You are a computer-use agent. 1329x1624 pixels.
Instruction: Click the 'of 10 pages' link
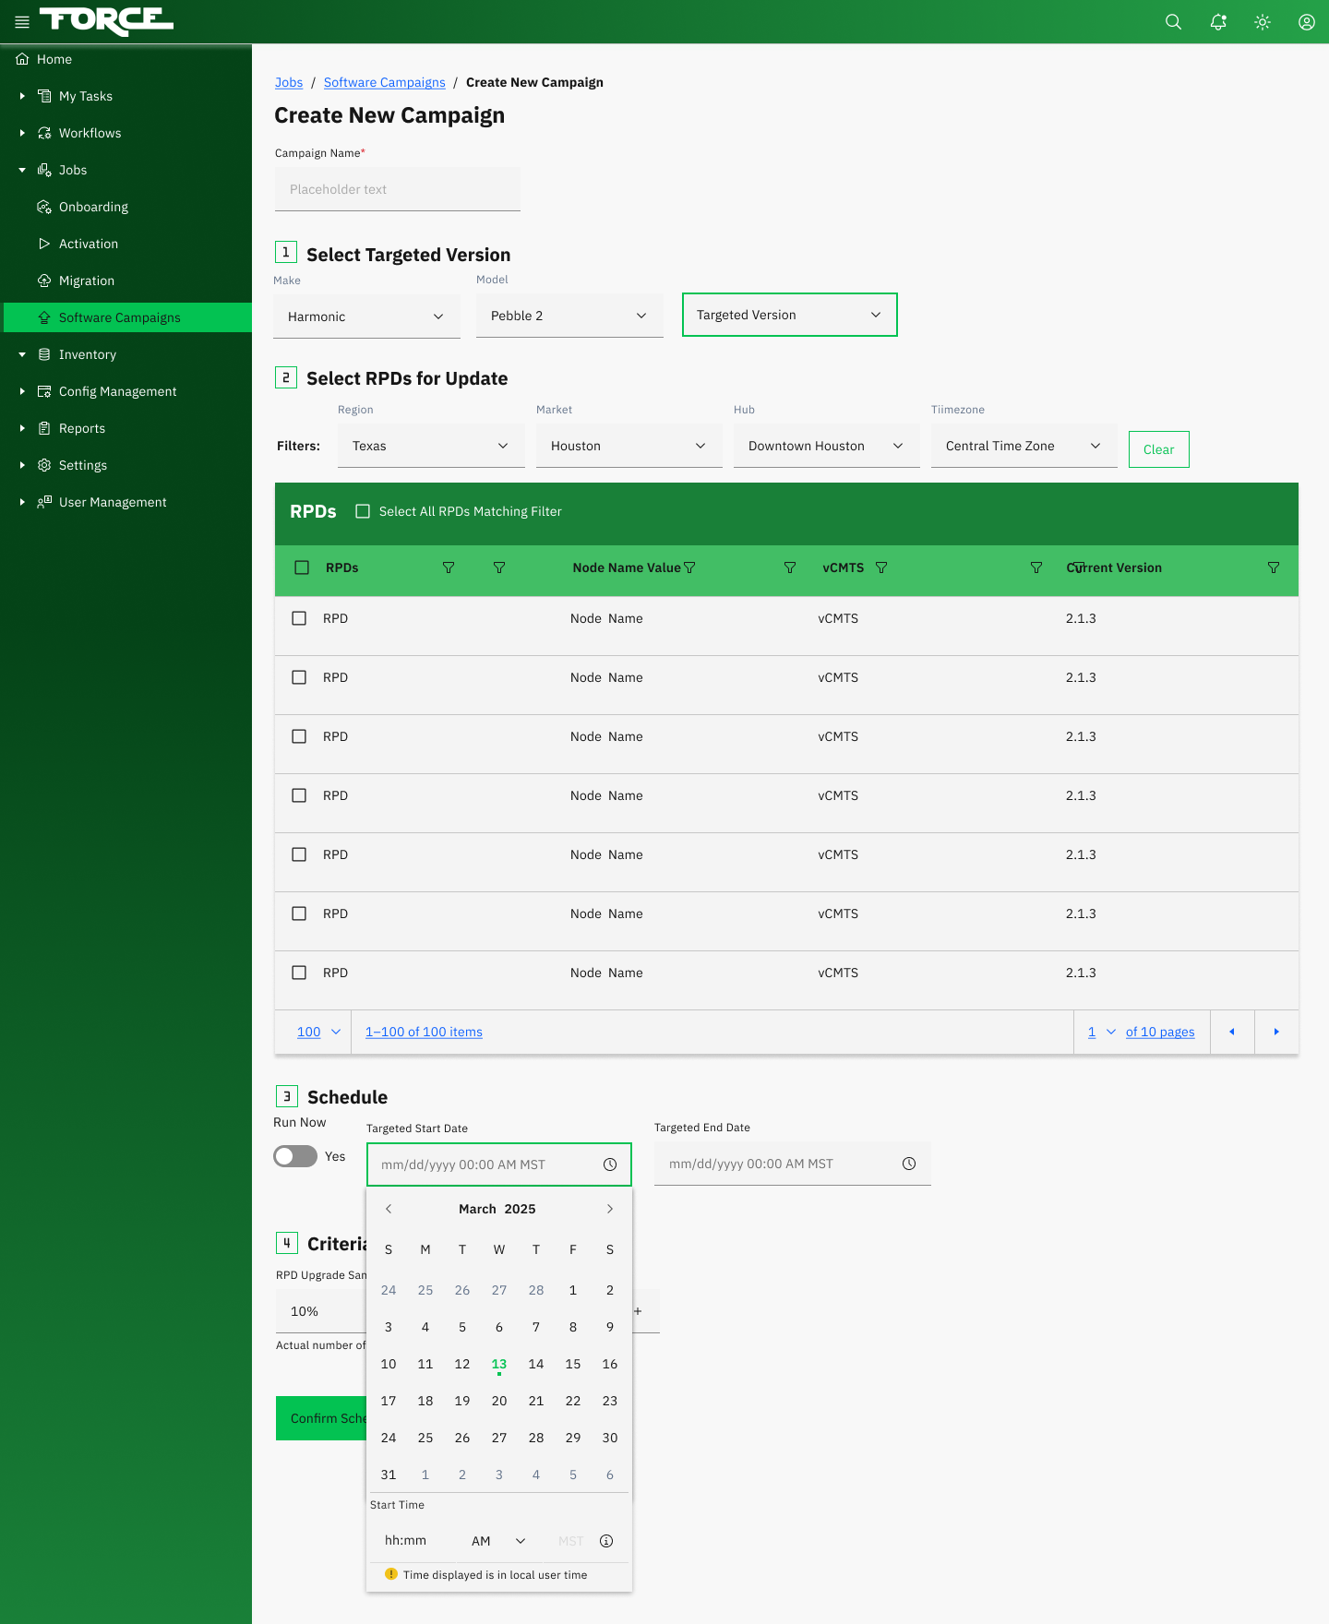(x=1160, y=1032)
